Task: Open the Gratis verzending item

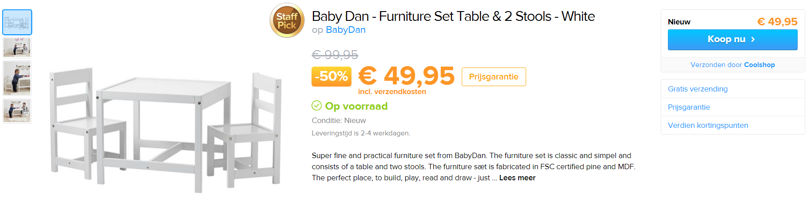Action: pyautogui.click(x=697, y=89)
